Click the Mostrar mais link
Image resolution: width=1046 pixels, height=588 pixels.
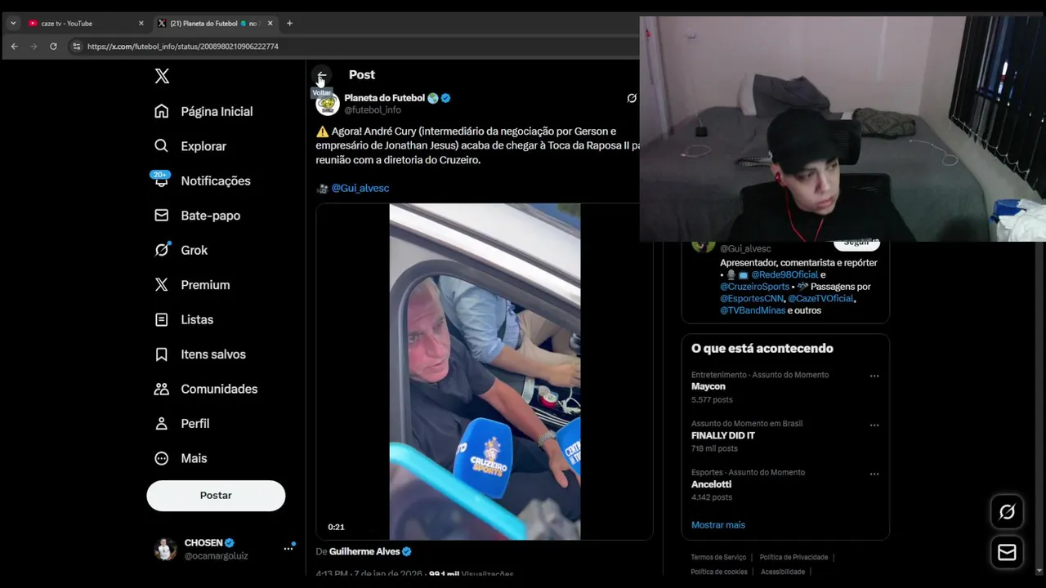pyautogui.click(x=718, y=525)
